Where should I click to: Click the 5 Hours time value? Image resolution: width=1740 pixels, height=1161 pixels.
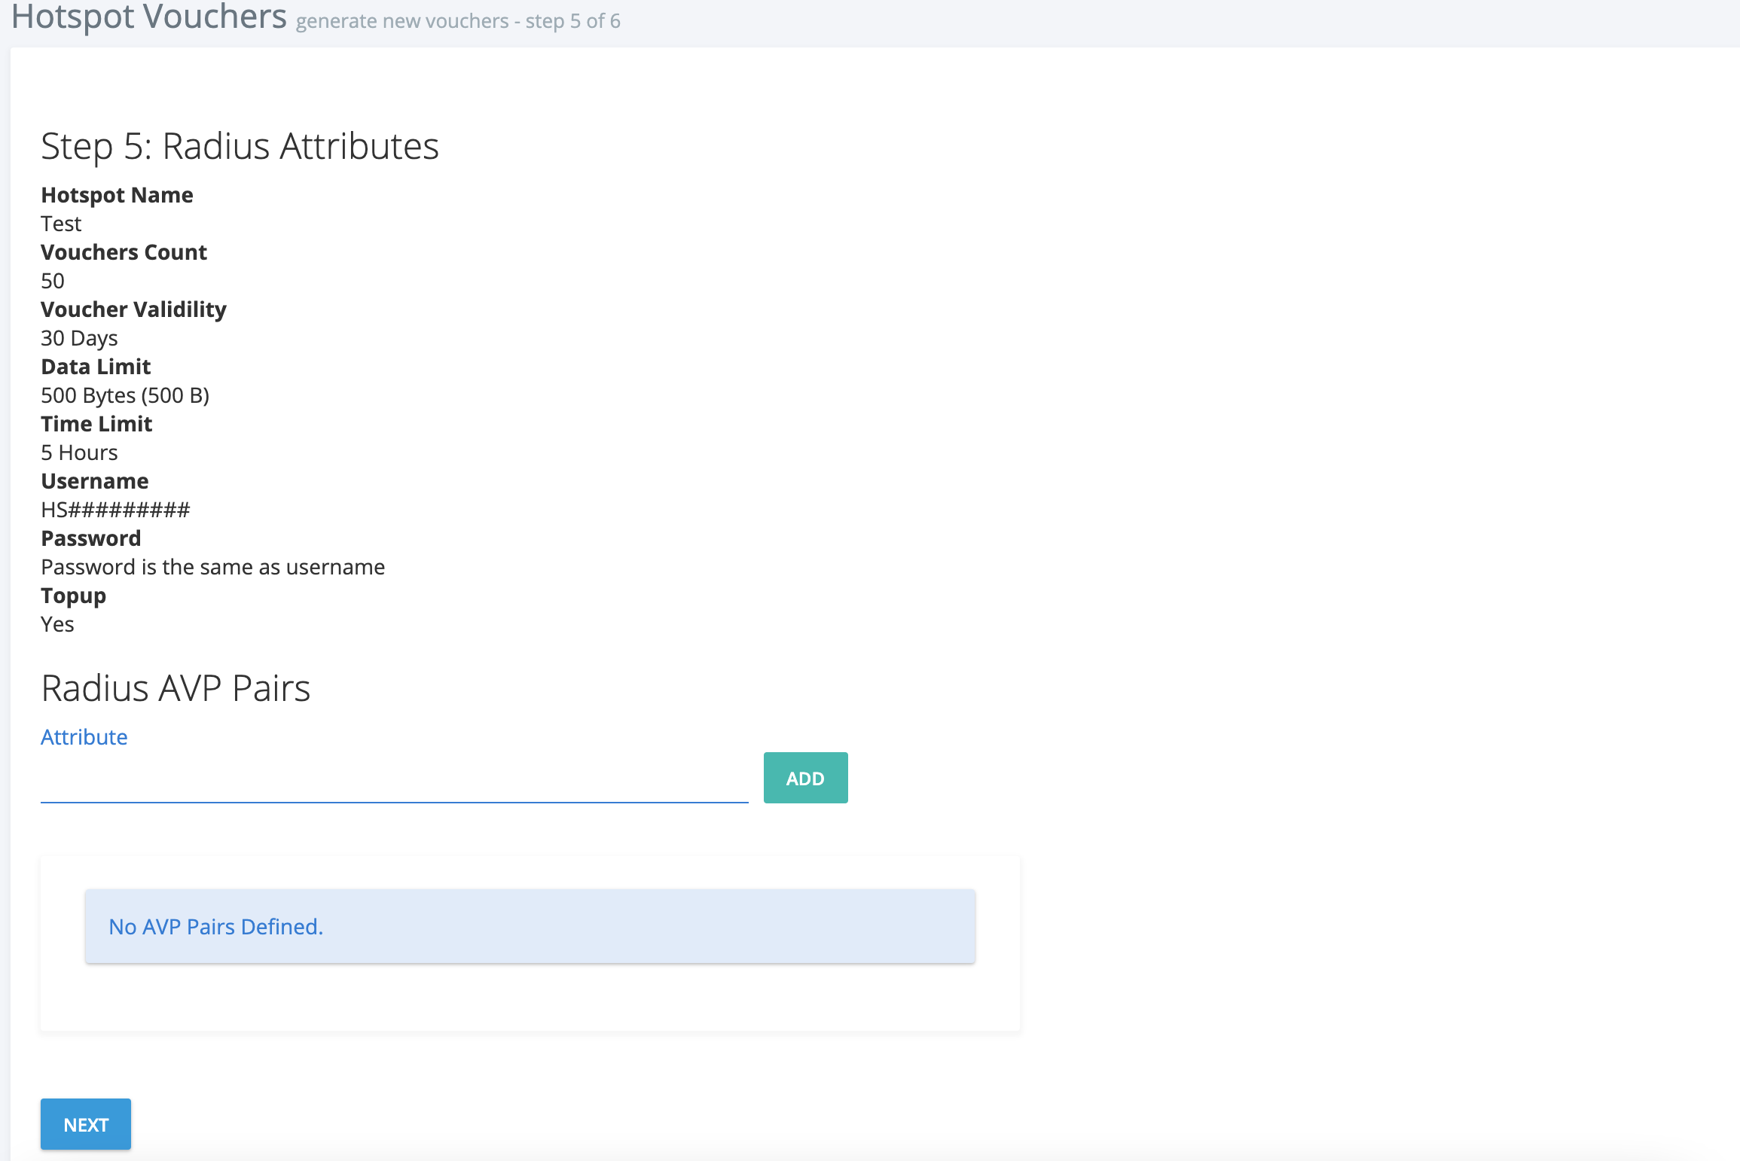pyautogui.click(x=79, y=453)
